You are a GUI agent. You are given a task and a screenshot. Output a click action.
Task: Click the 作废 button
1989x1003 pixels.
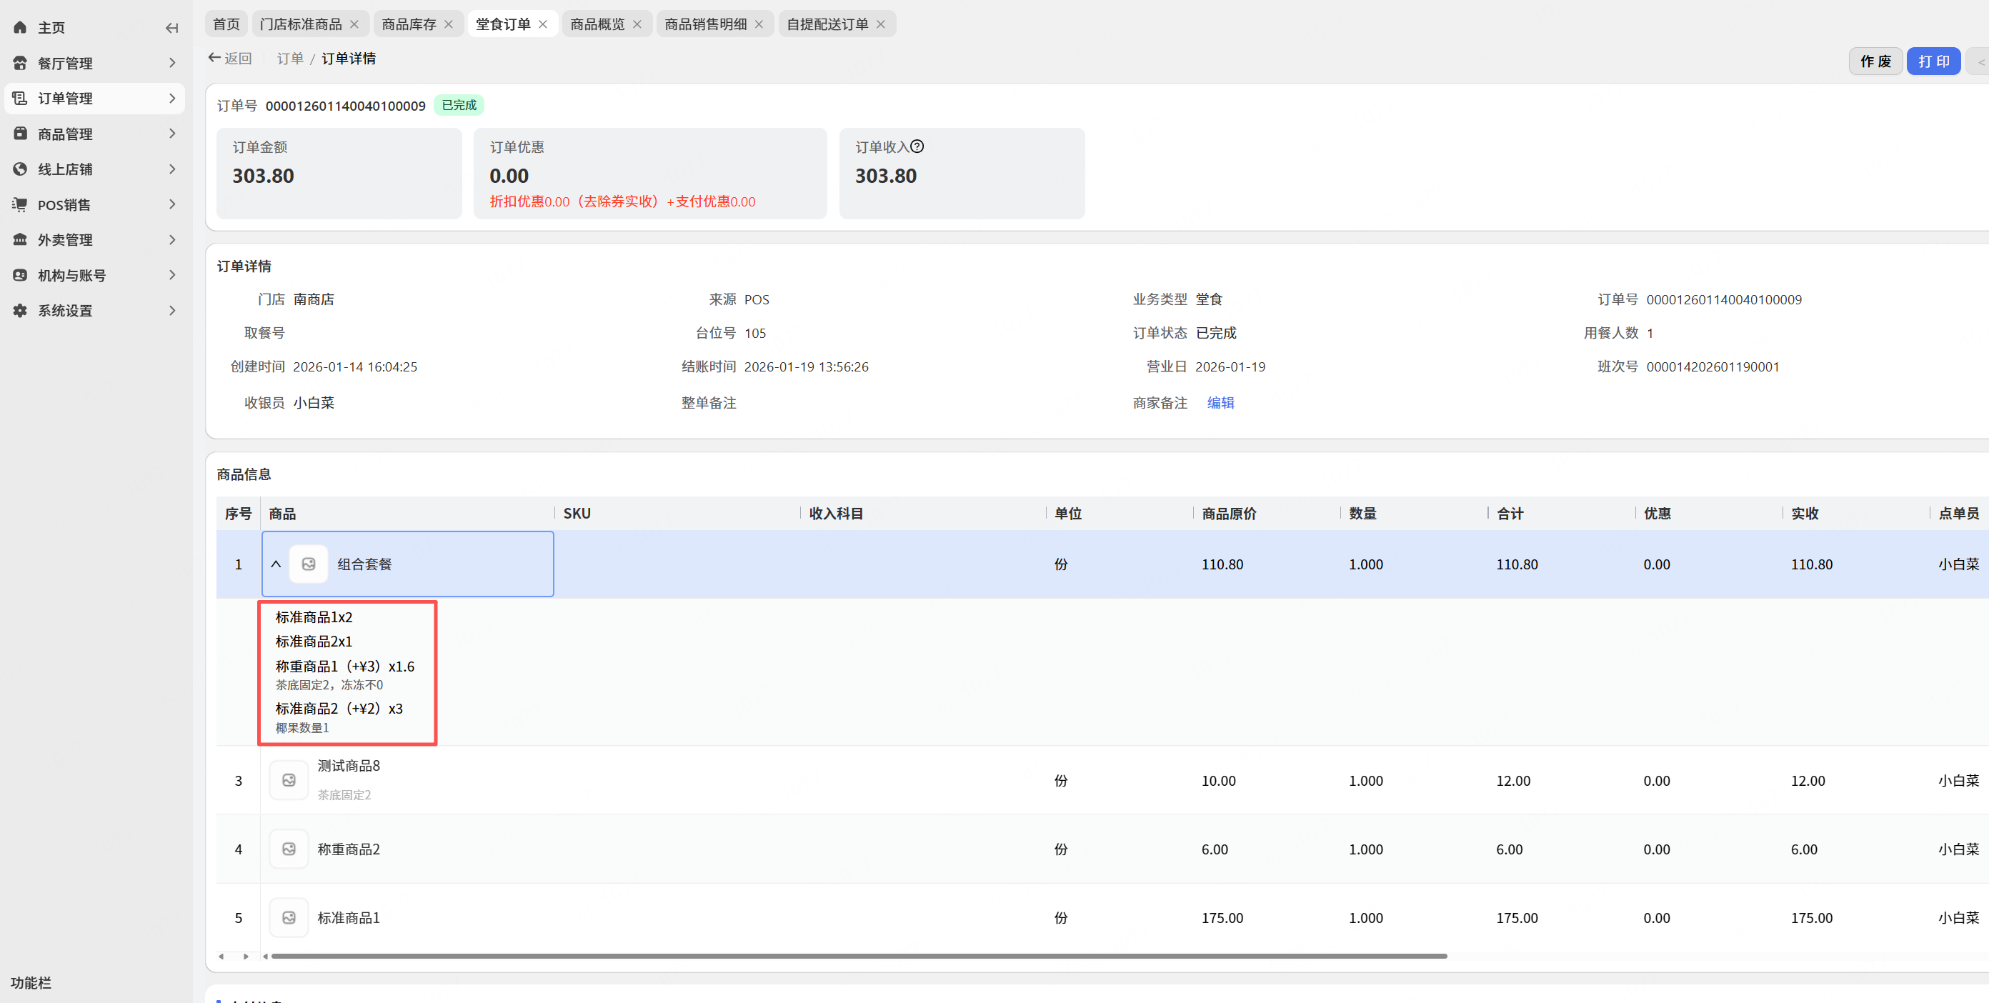1875,61
